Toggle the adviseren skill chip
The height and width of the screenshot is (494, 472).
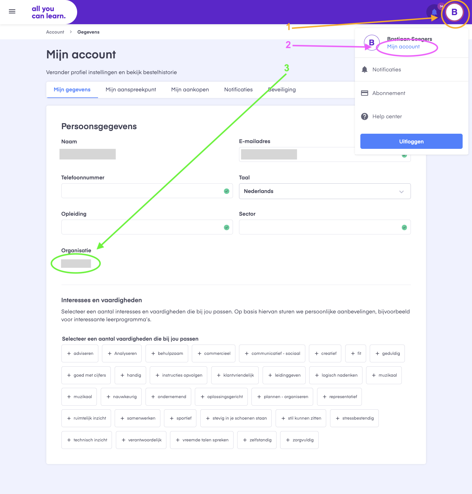pyautogui.click(x=80, y=353)
